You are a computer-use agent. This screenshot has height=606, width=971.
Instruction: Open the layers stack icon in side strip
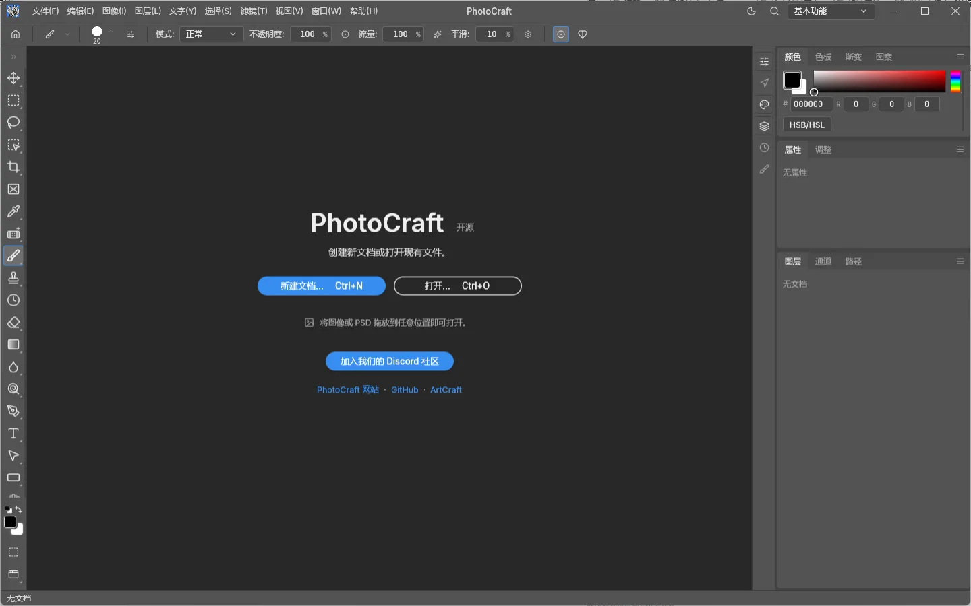point(764,126)
